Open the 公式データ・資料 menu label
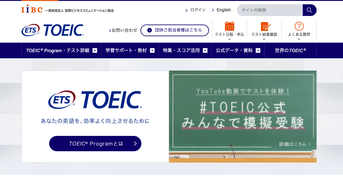Viewport: 343px width, 177px height. click(234, 51)
